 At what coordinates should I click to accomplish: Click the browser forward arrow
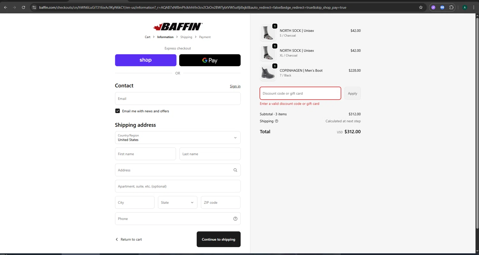[14, 7]
